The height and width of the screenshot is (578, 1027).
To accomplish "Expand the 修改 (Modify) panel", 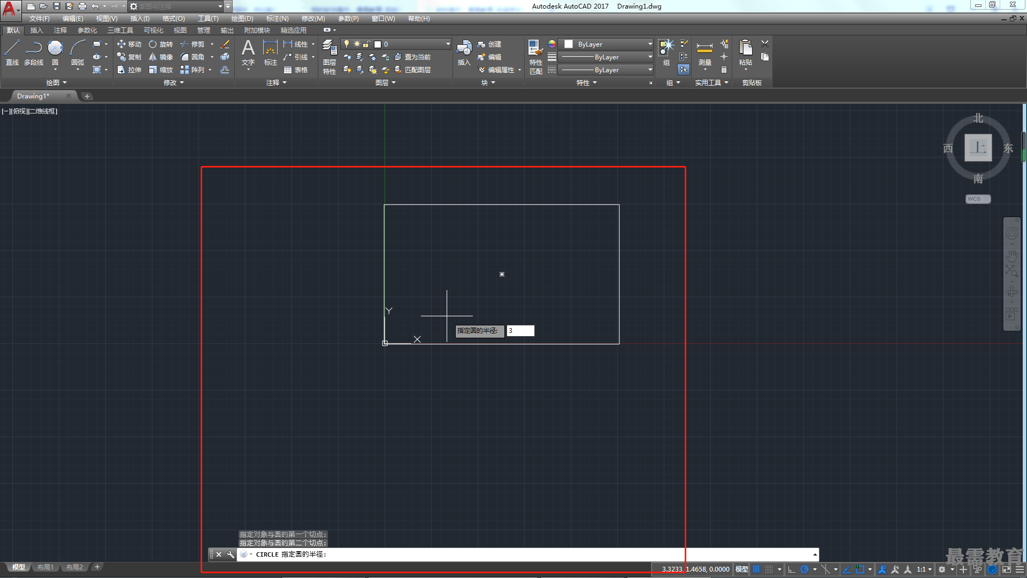I will tap(174, 82).
